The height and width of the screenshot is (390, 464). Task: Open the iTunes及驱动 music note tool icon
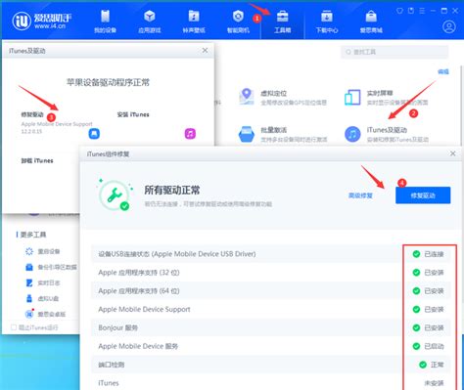(x=352, y=134)
